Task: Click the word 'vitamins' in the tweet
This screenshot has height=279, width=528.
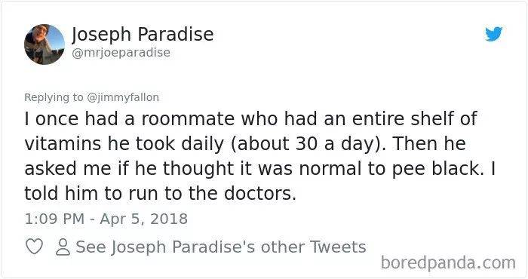Action: pyautogui.click(x=63, y=143)
